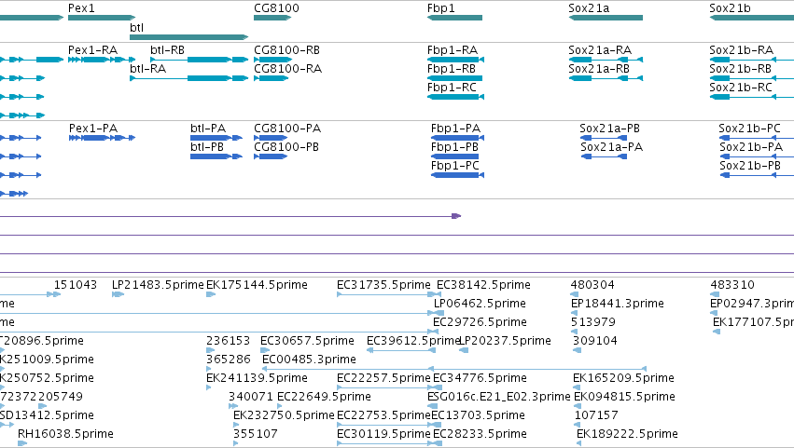The width and height of the screenshot is (794, 448).
Task: Select the Fbp1 gene label in top track
Action: (441, 8)
